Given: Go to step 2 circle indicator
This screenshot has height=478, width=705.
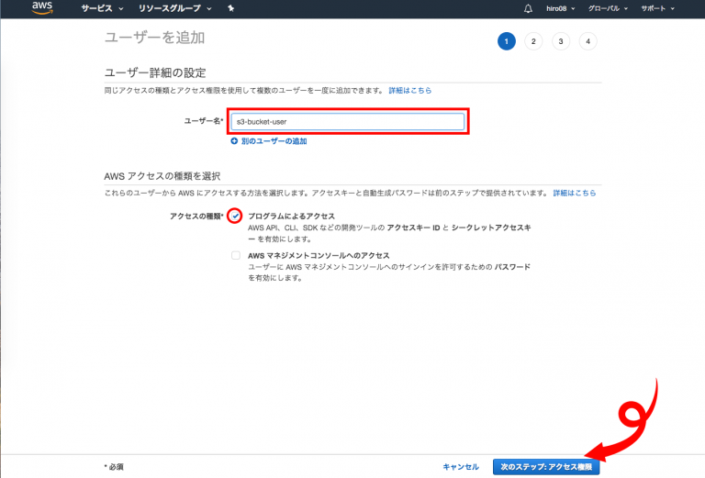Looking at the screenshot, I should pos(533,41).
